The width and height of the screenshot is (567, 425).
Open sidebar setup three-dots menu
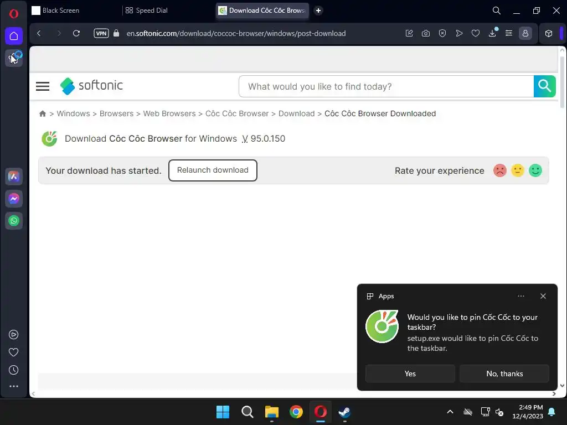pyautogui.click(x=14, y=386)
